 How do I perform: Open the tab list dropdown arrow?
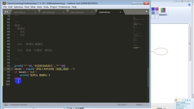click(146, 12)
